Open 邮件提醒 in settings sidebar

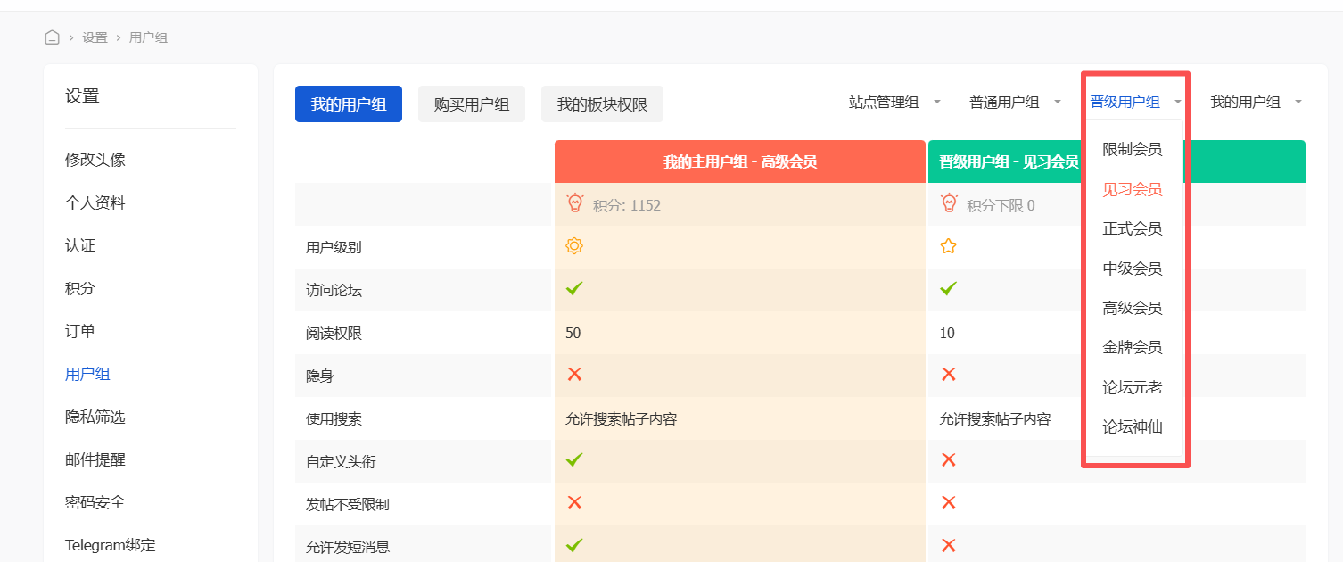(x=95, y=459)
